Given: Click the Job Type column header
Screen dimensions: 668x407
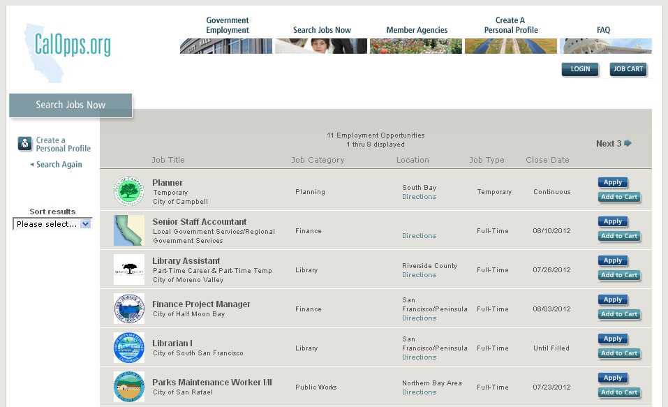Looking at the screenshot, I should click(487, 160).
